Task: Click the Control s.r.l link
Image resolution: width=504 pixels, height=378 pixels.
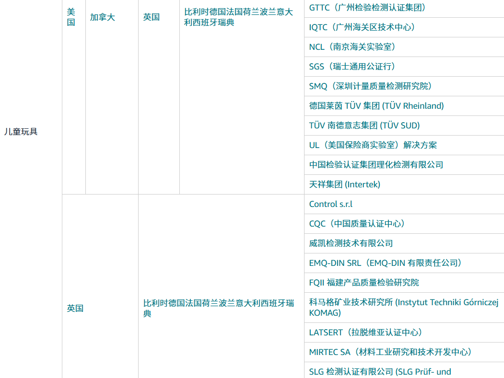Action: [x=331, y=204]
